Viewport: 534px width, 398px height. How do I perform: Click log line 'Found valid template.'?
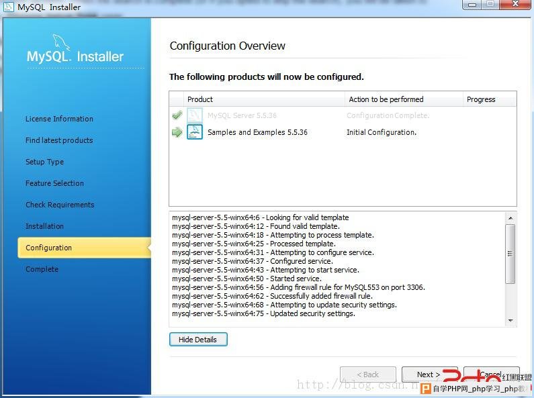click(256, 226)
